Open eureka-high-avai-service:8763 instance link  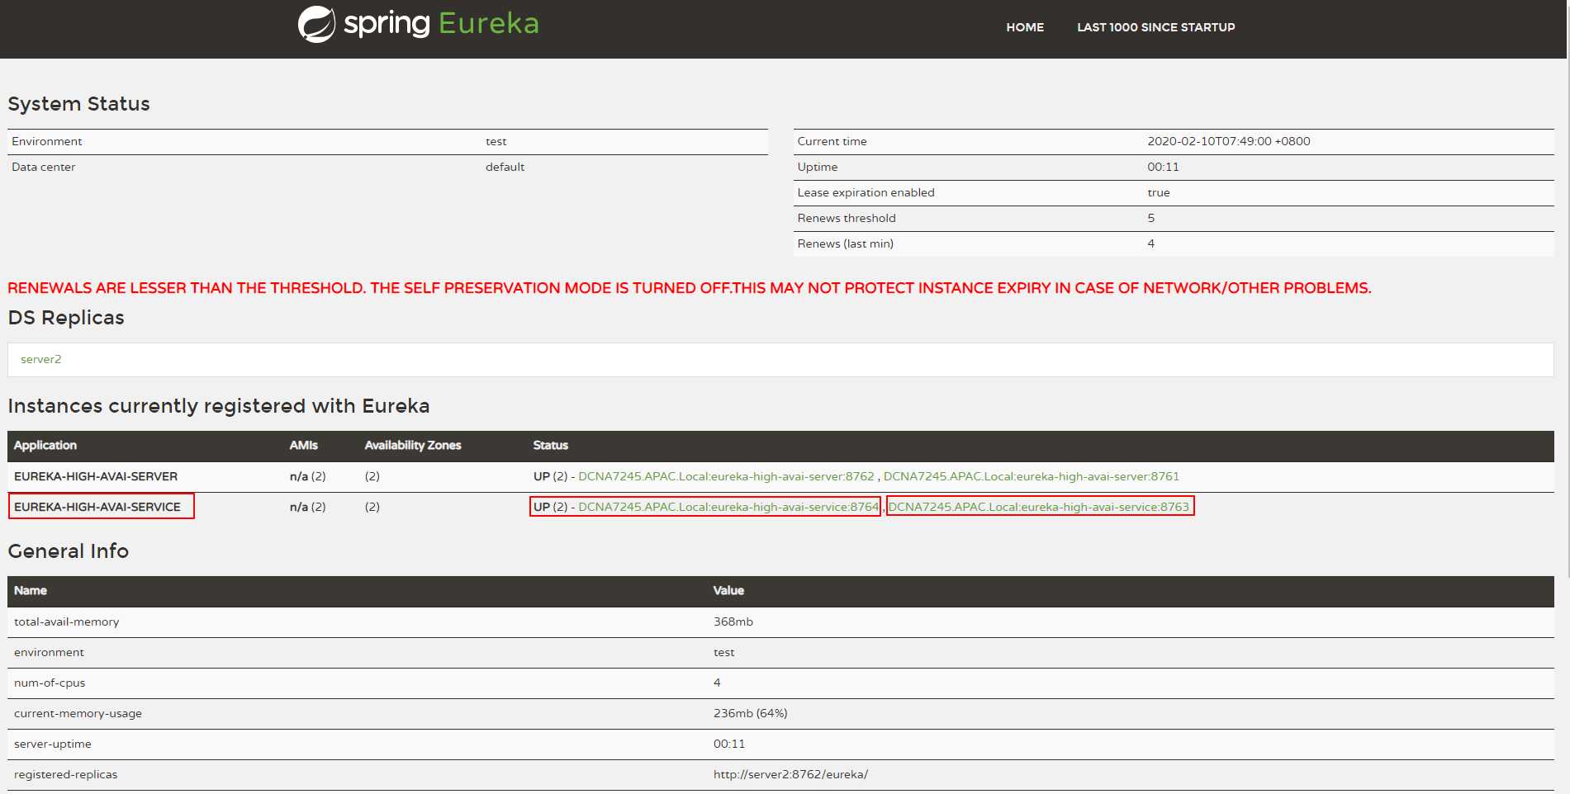click(x=1039, y=507)
